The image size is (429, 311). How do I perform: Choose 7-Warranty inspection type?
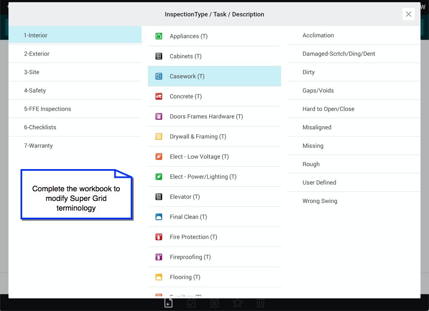pos(38,146)
